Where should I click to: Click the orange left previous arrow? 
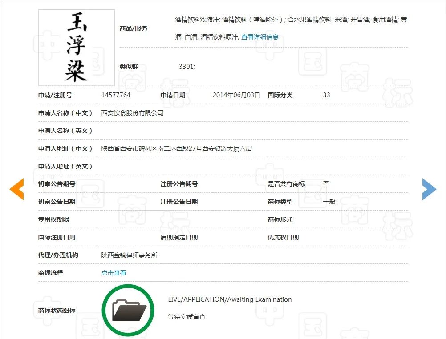point(16,189)
